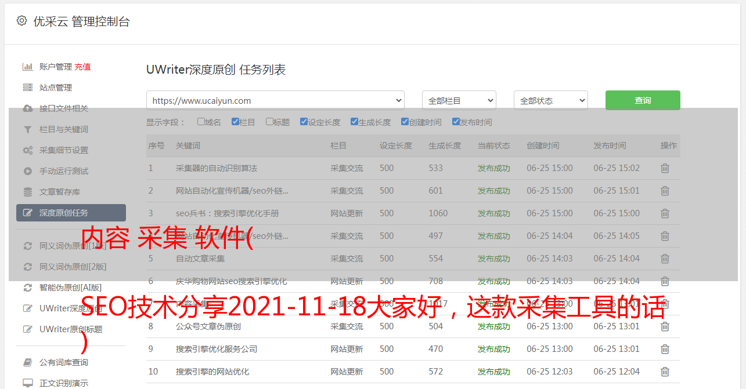Click the 手动运行测试 play icon
The height and width of the screenshot is (389, 746).
click(27, 171)
